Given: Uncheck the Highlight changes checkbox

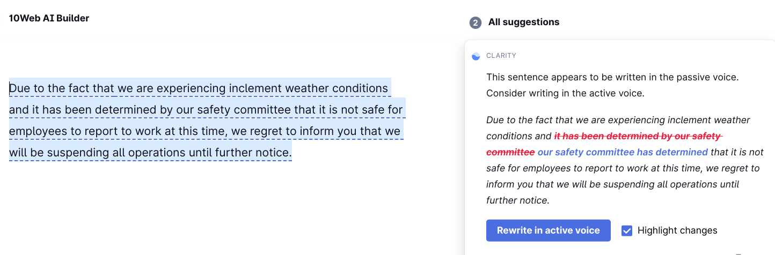Looking at the screenshot, I should (x=627, y=231).
